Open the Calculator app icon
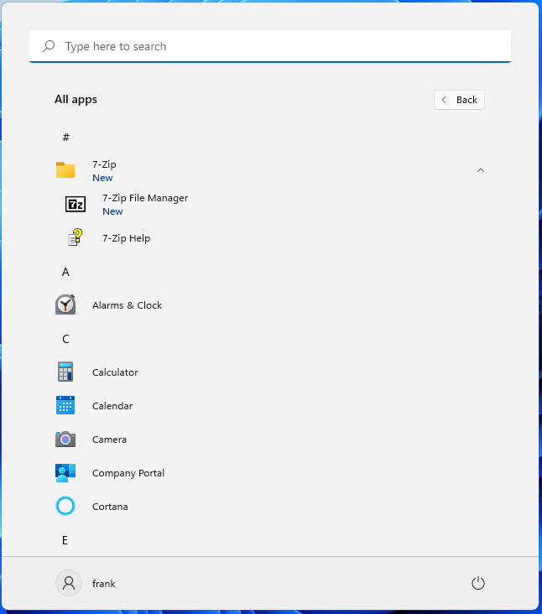Viewport: 542px width, 614px height. tap(65, 372)
